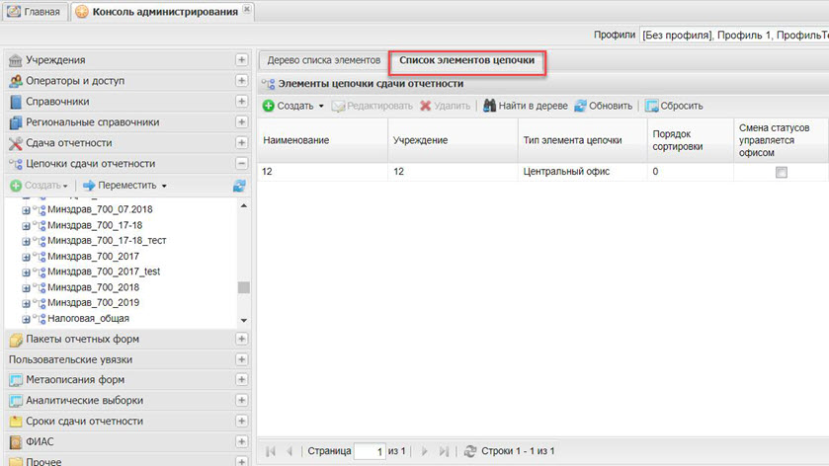Open the dropdown arrow next to Создать

[321, 106]
